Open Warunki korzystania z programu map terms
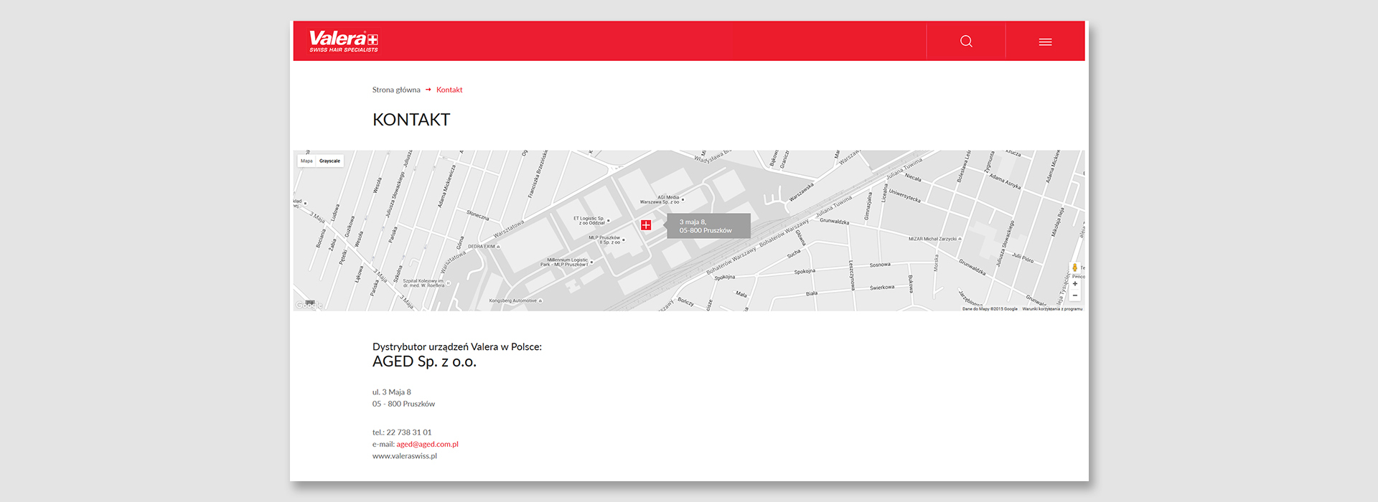 tap(1052, 309)
